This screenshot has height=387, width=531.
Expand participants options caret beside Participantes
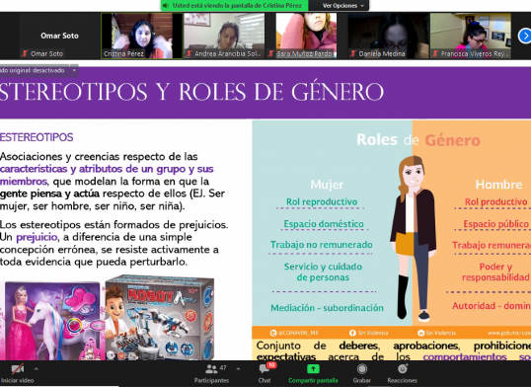pos(238,369)
